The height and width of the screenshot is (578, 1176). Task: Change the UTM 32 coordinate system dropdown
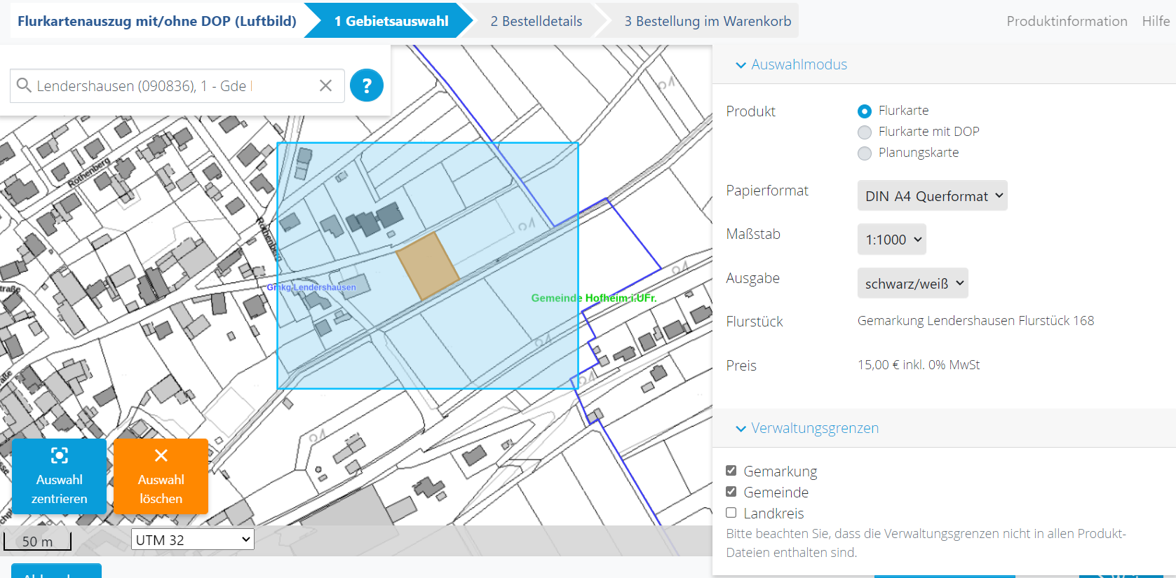coord(192,539)
